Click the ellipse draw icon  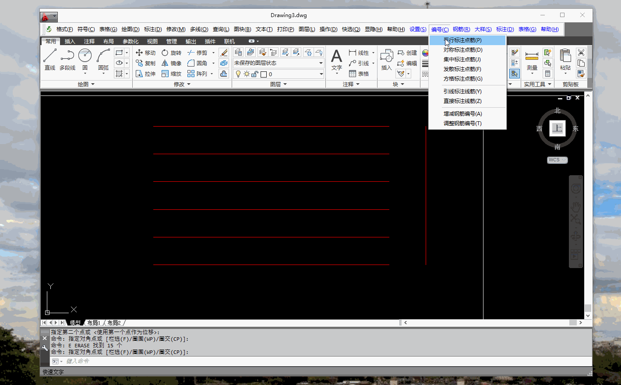click(x=119, y=63)
